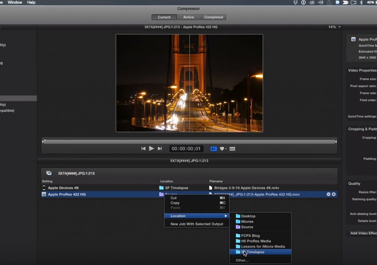Toggle the split comparison view icon
Viewport: 377px width, 265px height.
coord(214,149)
